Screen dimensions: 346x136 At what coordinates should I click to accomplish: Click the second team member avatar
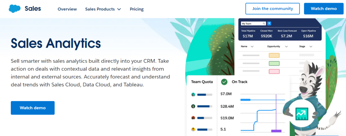[193, 106]
